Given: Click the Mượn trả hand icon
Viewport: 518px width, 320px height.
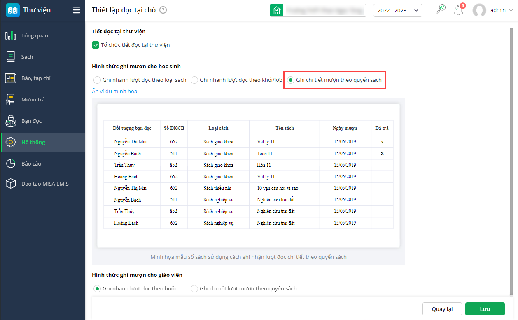Looking at the screenshot, I should tap(11, 99).
